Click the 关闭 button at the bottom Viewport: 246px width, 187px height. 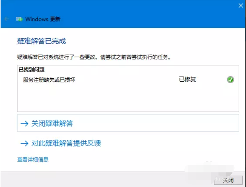(228, 180)
